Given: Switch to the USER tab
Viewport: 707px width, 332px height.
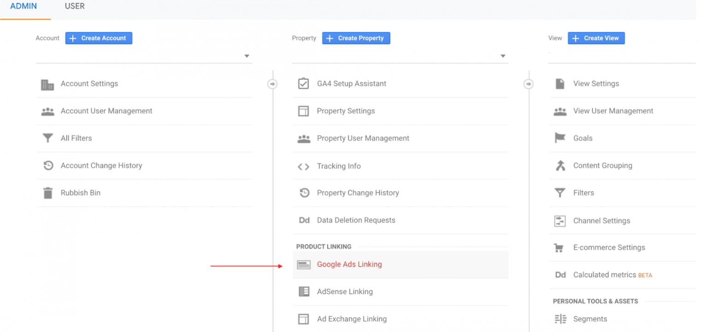Looking at the screenshot, I should (x=75, y=6).
